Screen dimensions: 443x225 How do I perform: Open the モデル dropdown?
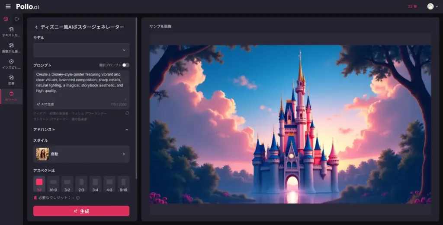coord(81,50)
